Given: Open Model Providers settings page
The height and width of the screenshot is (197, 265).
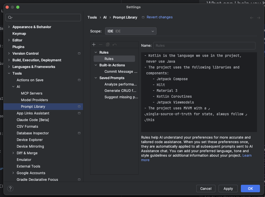Looking at the screenshot, I should pos(34,100).
